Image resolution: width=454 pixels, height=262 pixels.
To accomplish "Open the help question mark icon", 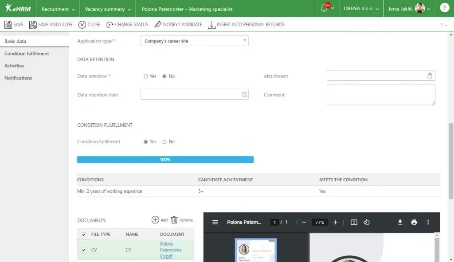I will click(444, 8).
